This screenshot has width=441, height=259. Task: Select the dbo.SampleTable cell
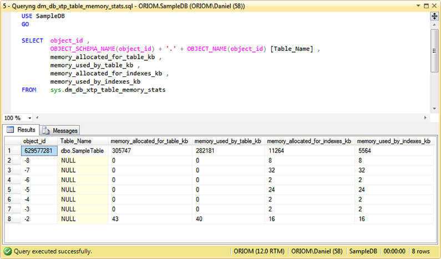(83, 151)
